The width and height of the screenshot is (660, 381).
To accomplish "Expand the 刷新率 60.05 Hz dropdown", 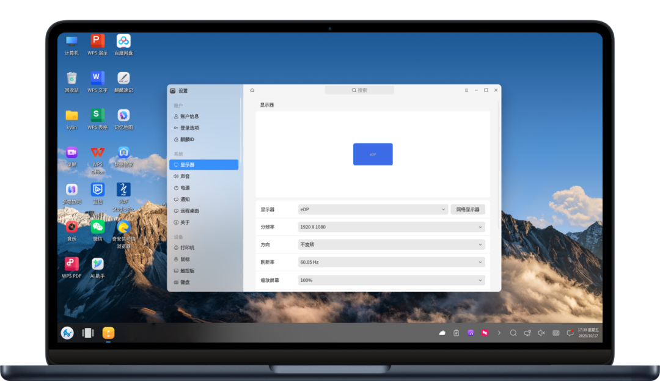I will pyautogui.click(x=391, y=262).
